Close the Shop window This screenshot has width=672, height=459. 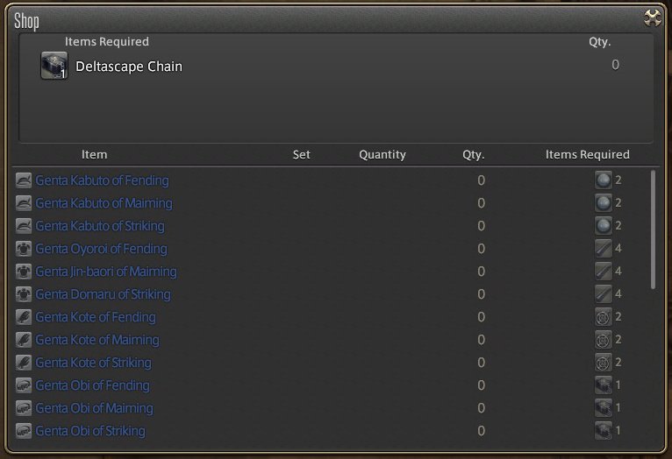point(653,18)
